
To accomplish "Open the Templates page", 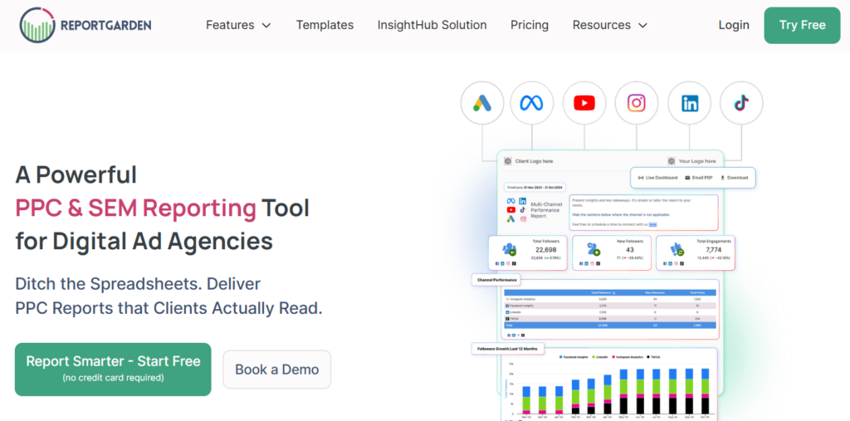I will tap(325, 25).
